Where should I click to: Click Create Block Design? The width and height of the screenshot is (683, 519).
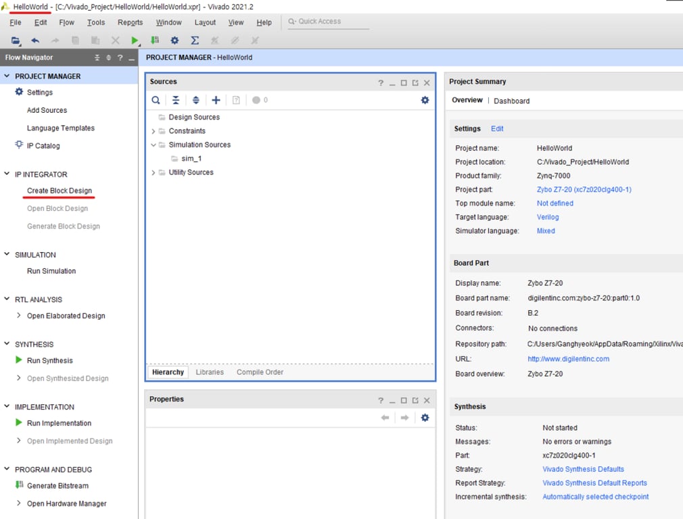pyautogui.click(x=60, y=191)
